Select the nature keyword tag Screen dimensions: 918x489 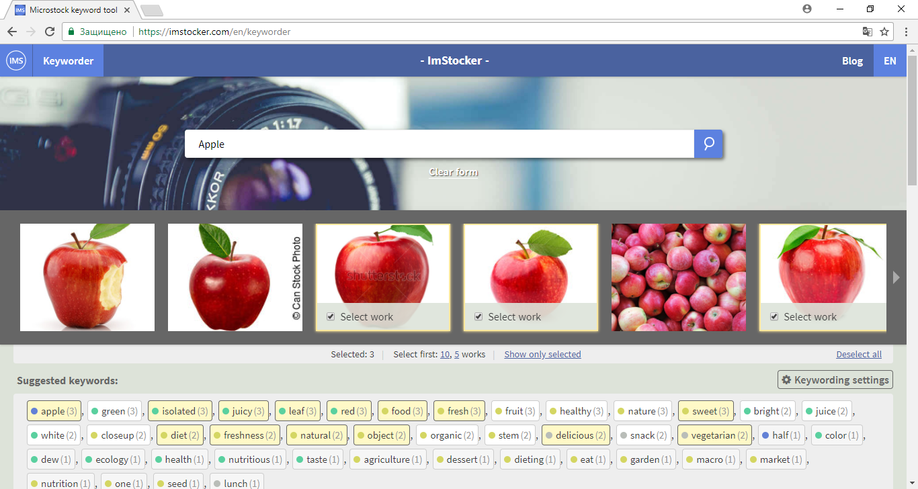[x=642, y=411]
